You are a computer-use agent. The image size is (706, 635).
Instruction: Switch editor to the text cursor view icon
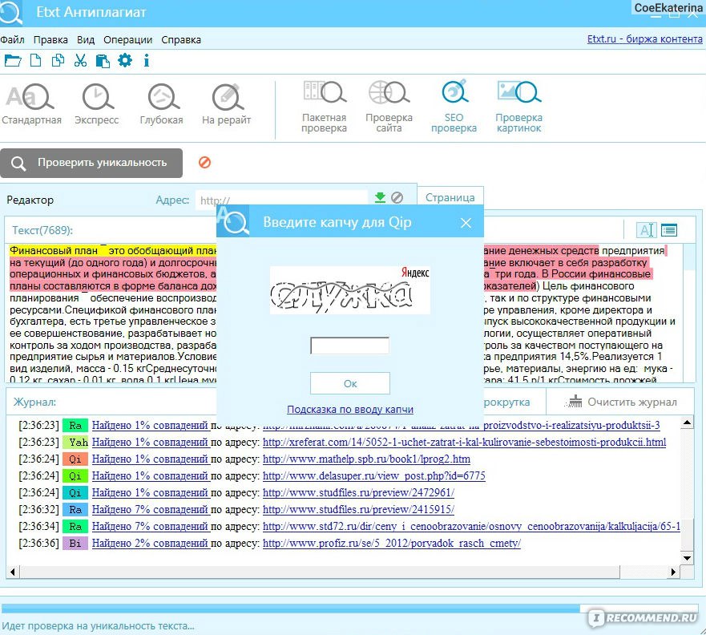[x=646, y=230]
